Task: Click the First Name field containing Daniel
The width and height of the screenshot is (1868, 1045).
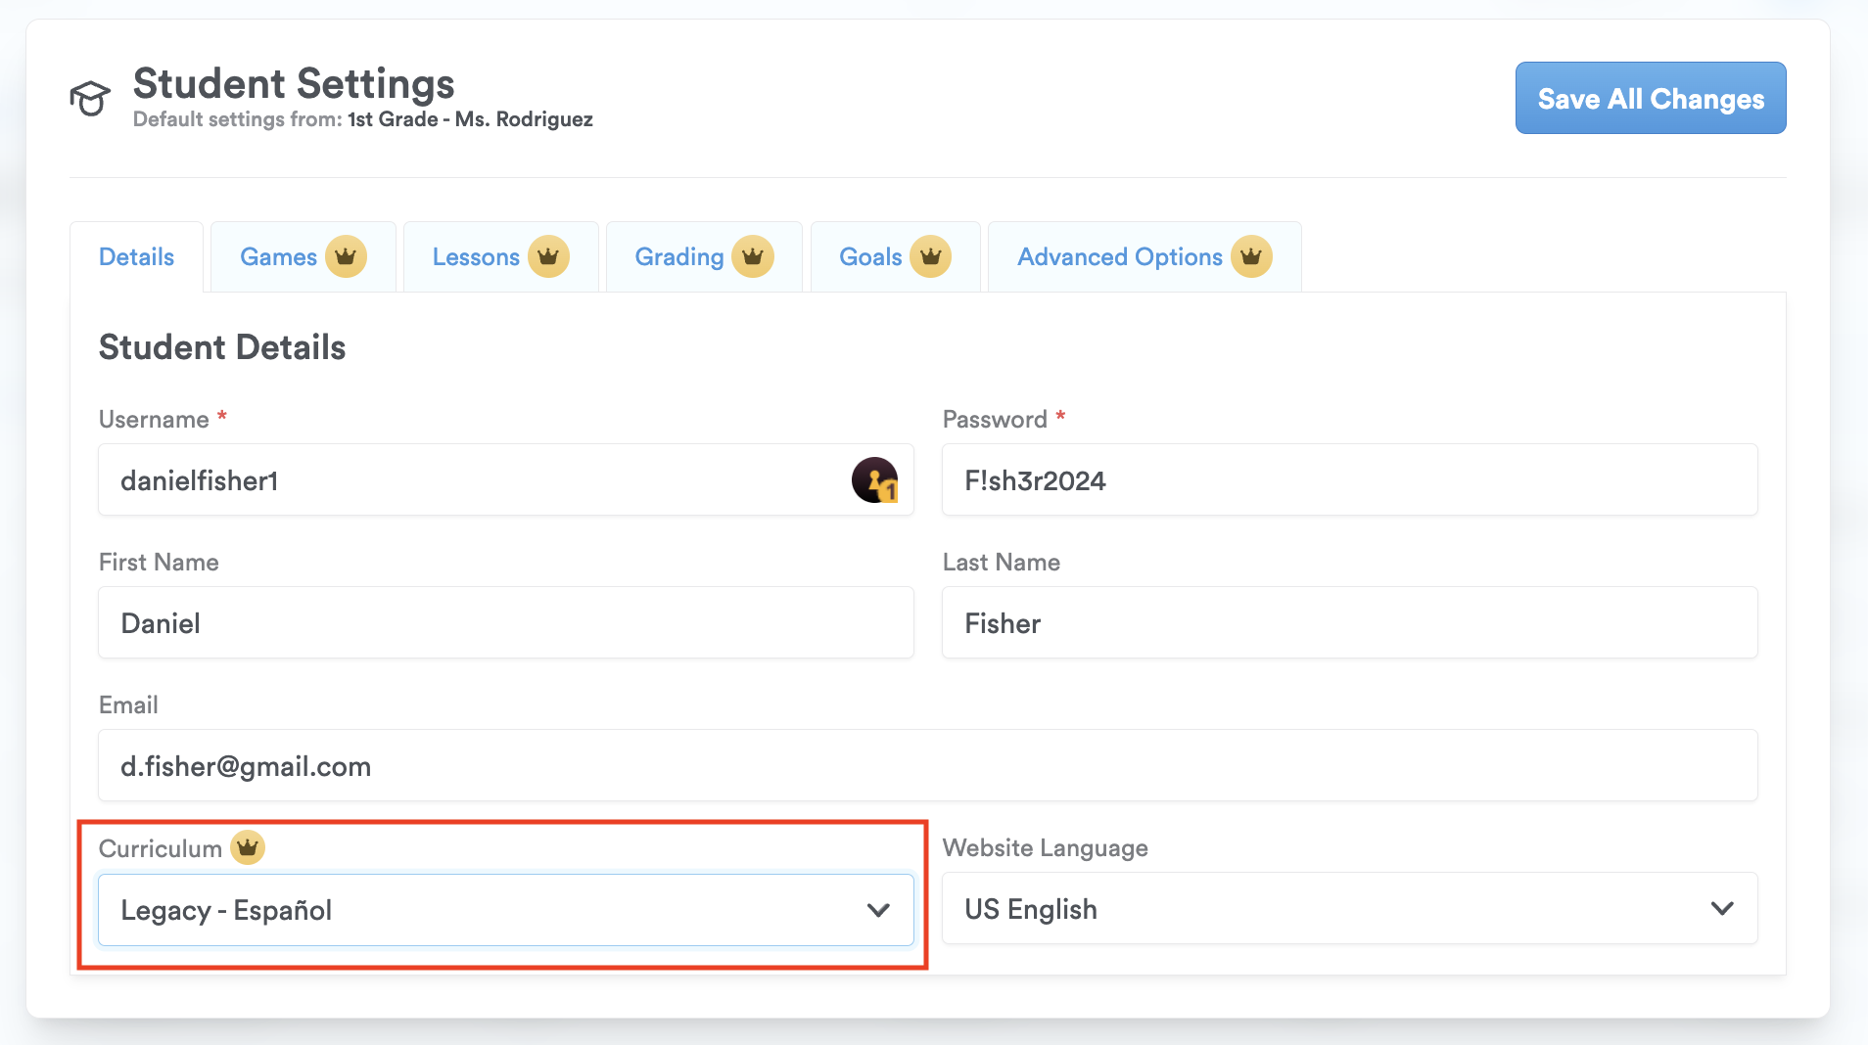Action: (505, 623)
